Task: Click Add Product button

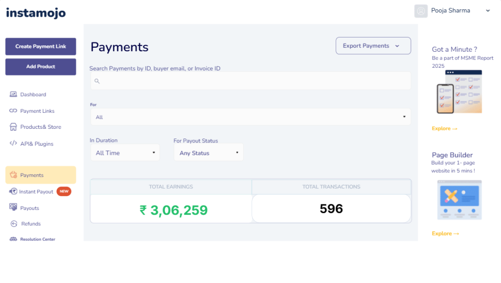Action: coord(41,67)
